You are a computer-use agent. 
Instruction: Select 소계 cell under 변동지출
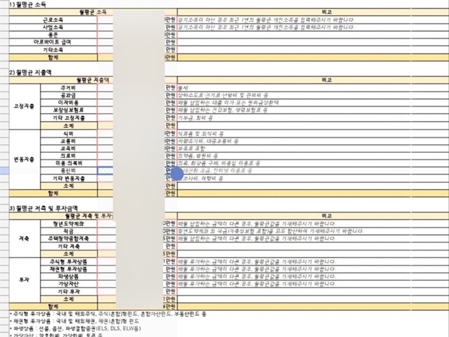[69, 186]
